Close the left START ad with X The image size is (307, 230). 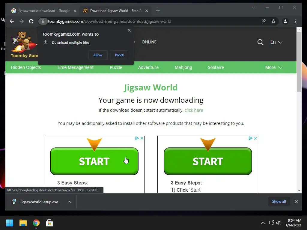click(142, 138)
